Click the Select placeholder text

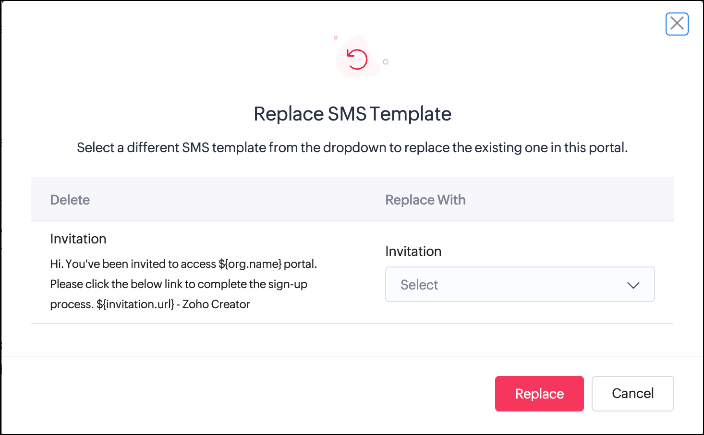point(419,285)
